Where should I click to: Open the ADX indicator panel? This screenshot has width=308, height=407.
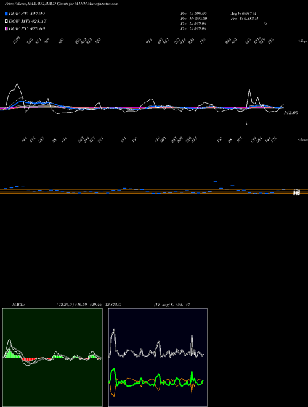point(158,358)
